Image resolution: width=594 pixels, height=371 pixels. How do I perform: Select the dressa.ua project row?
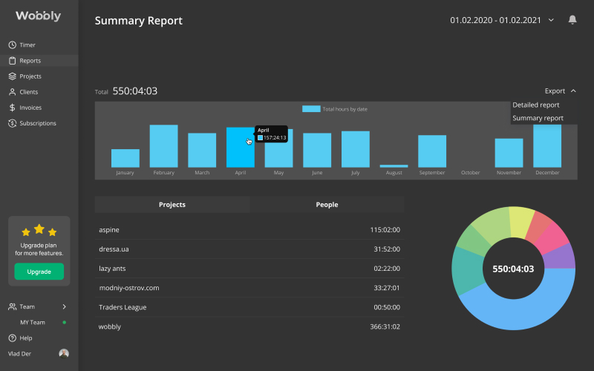(249, 249)
